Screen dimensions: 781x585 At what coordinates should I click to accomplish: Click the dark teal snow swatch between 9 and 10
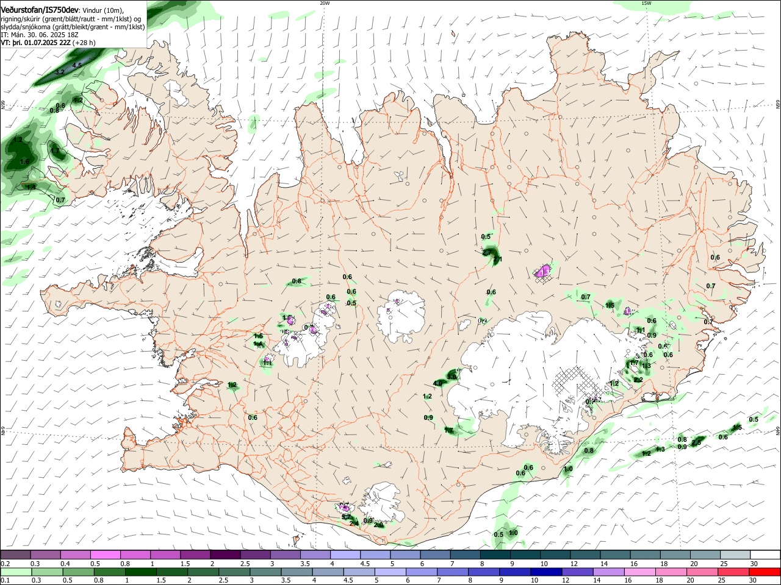[525, 555]
